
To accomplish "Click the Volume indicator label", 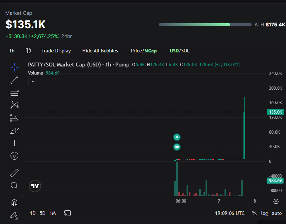I will tap(35, 73).
